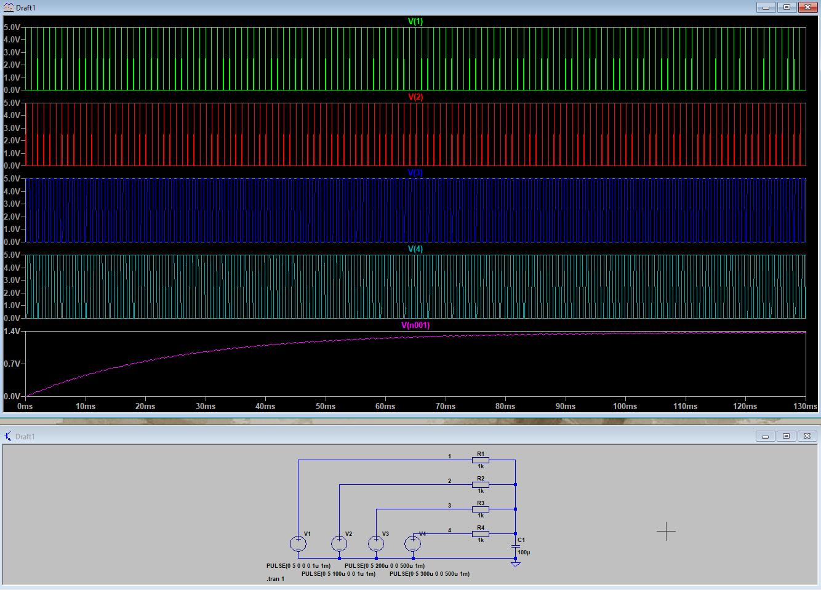Select resistor R3 symbol
The height and width of the screenshot is (590, 821).
coord(481,509)
